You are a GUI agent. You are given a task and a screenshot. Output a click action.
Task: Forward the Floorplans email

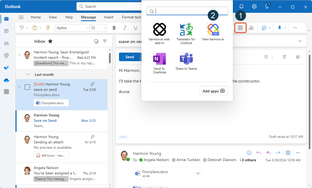point(278,152)
